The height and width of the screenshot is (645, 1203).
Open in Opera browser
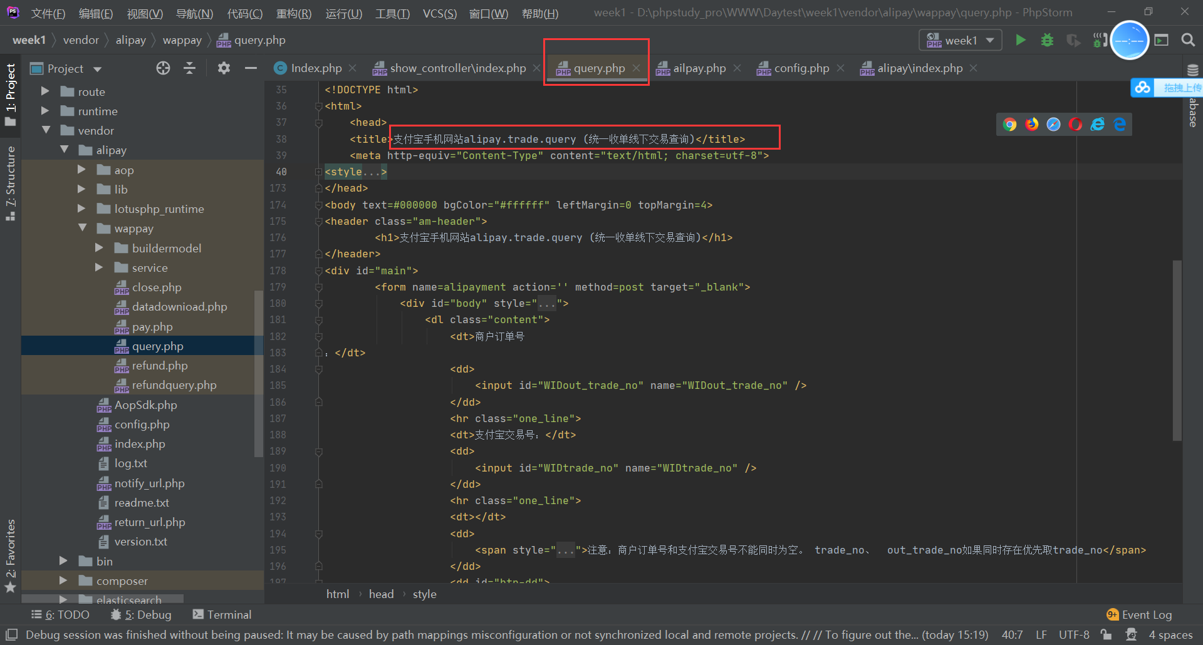[x=1076, y=124]
